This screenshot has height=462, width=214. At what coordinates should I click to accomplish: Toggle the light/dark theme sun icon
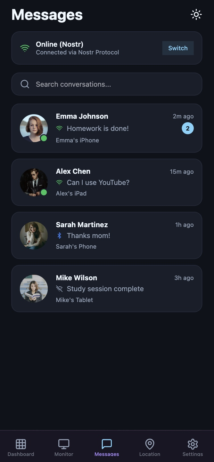tap(196, 15)
